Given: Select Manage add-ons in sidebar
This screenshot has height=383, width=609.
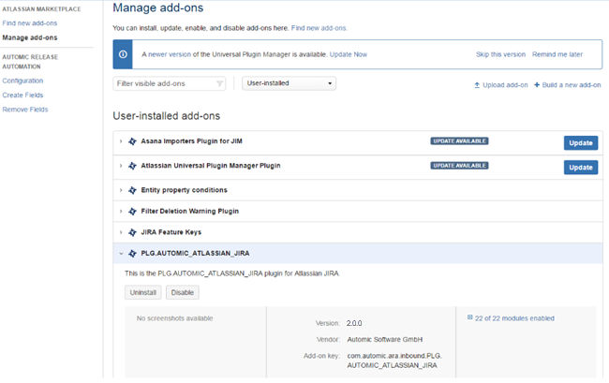Looking at the screenshot, I should tap(30, 37).
